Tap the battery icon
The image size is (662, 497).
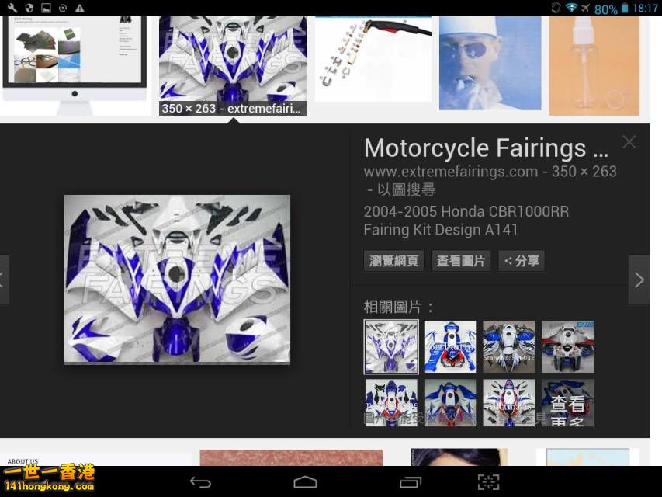[x=625, y=8]
